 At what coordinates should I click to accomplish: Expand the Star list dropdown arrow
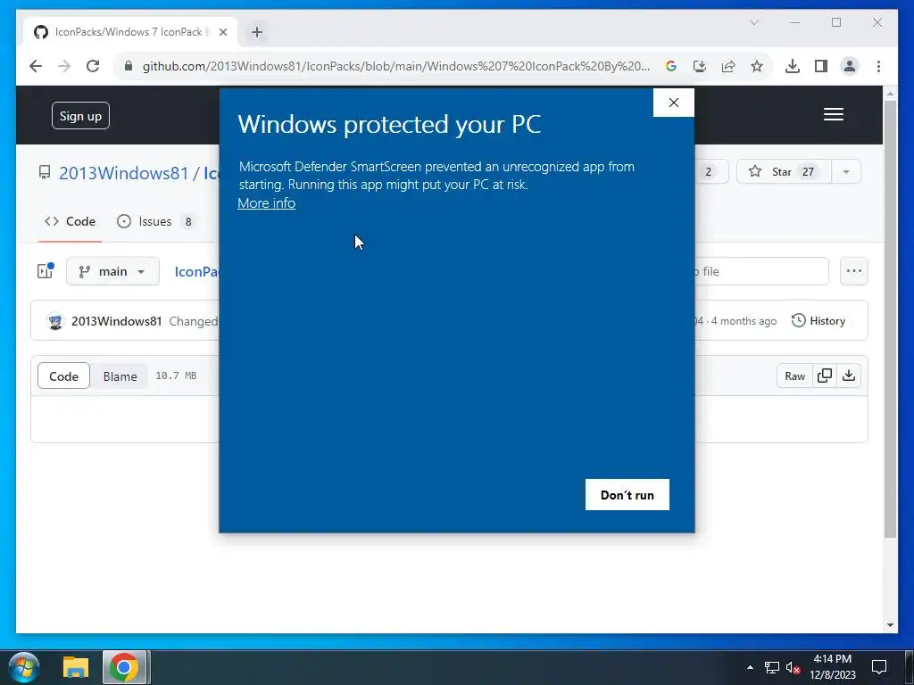(846, 172)
